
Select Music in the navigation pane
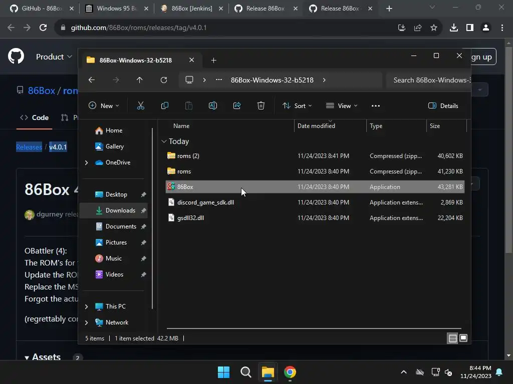pyautogui.click(x=114, y=258)
